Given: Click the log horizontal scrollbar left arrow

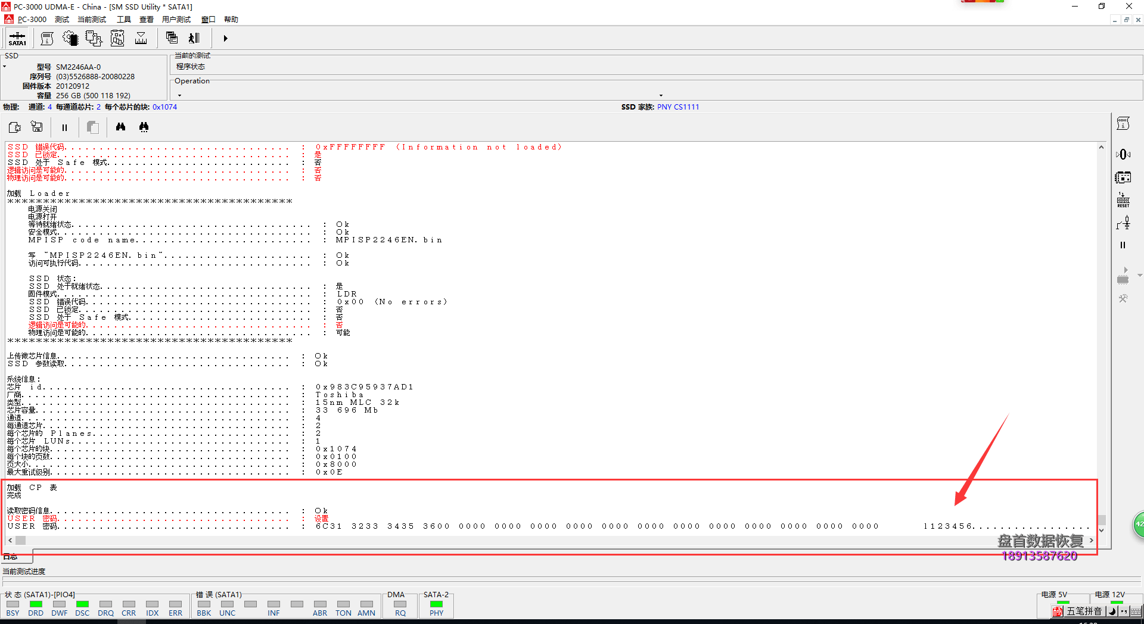Looking at the screenshot, I should [10, 540].
